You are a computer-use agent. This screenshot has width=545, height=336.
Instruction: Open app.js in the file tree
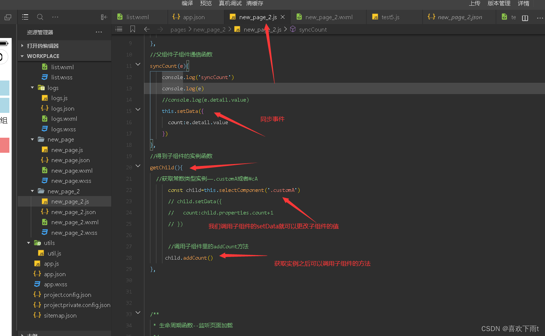click(x=51, y=264)
